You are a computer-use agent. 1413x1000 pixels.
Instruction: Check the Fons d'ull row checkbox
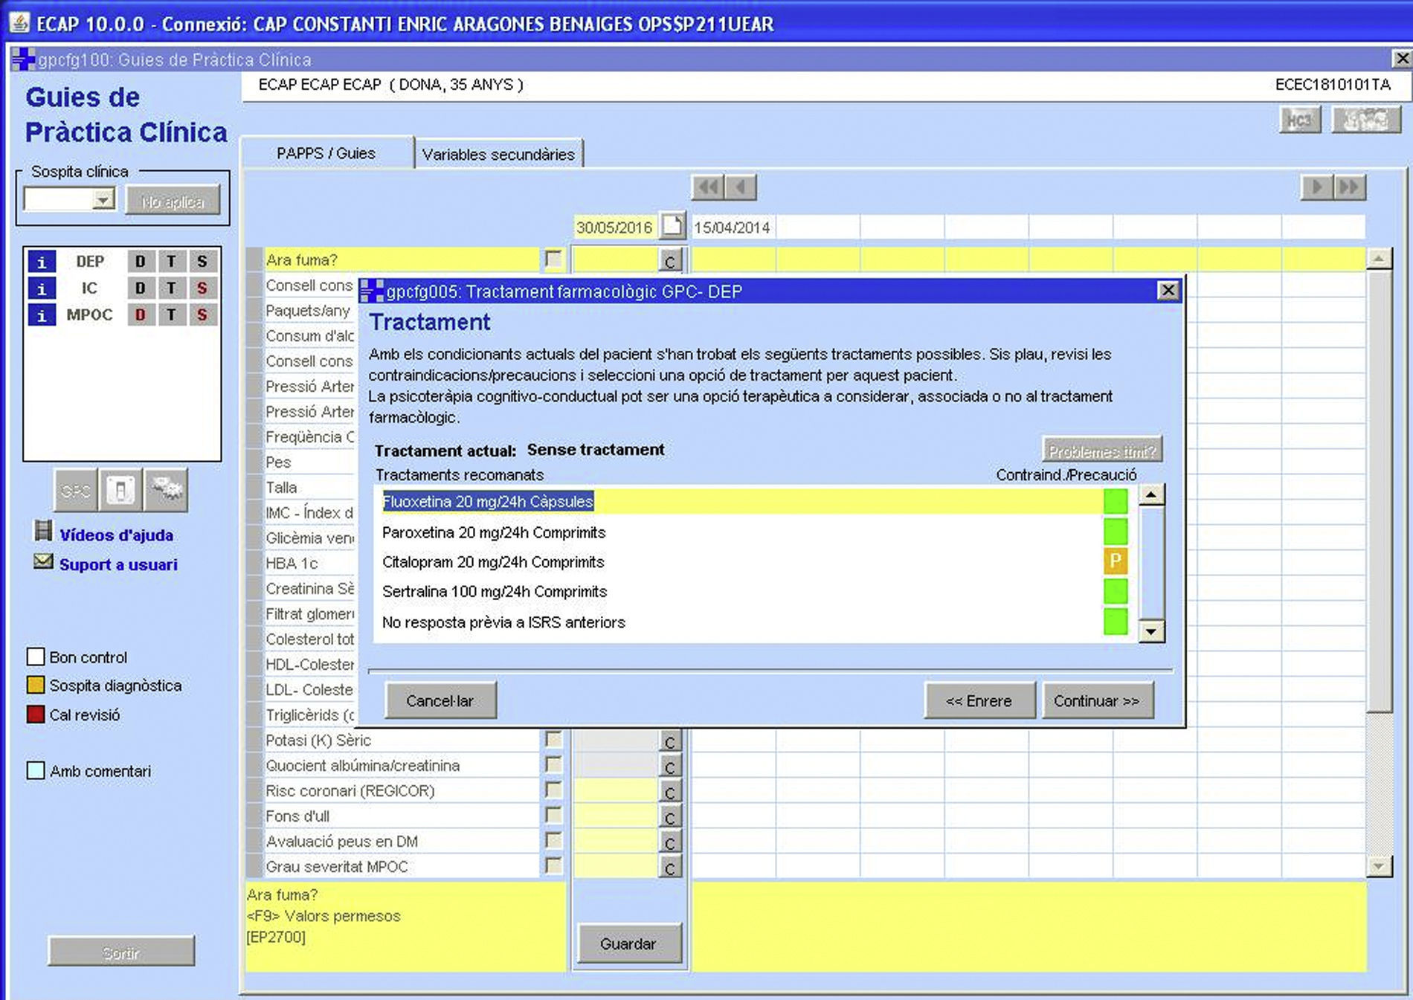(x=553, y=815)
